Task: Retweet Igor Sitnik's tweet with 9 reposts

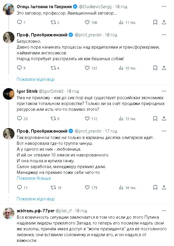Action: point(53,118)
